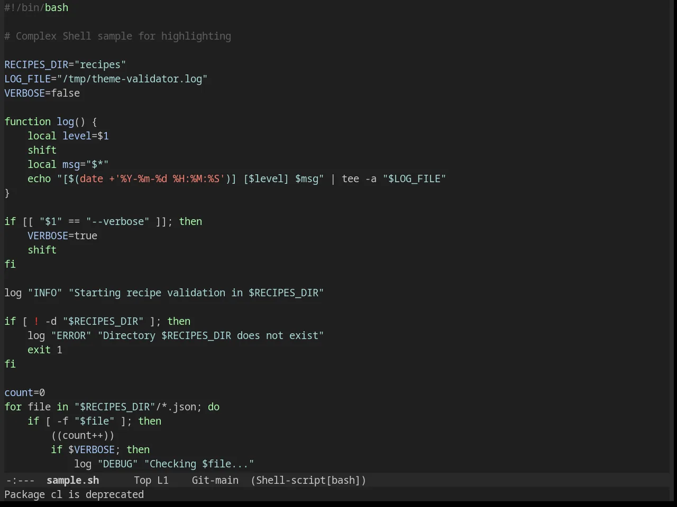Click the "if $VERBOSE; then" line
The height and width of the screenshot is (507, 677).
click(100, 449)
